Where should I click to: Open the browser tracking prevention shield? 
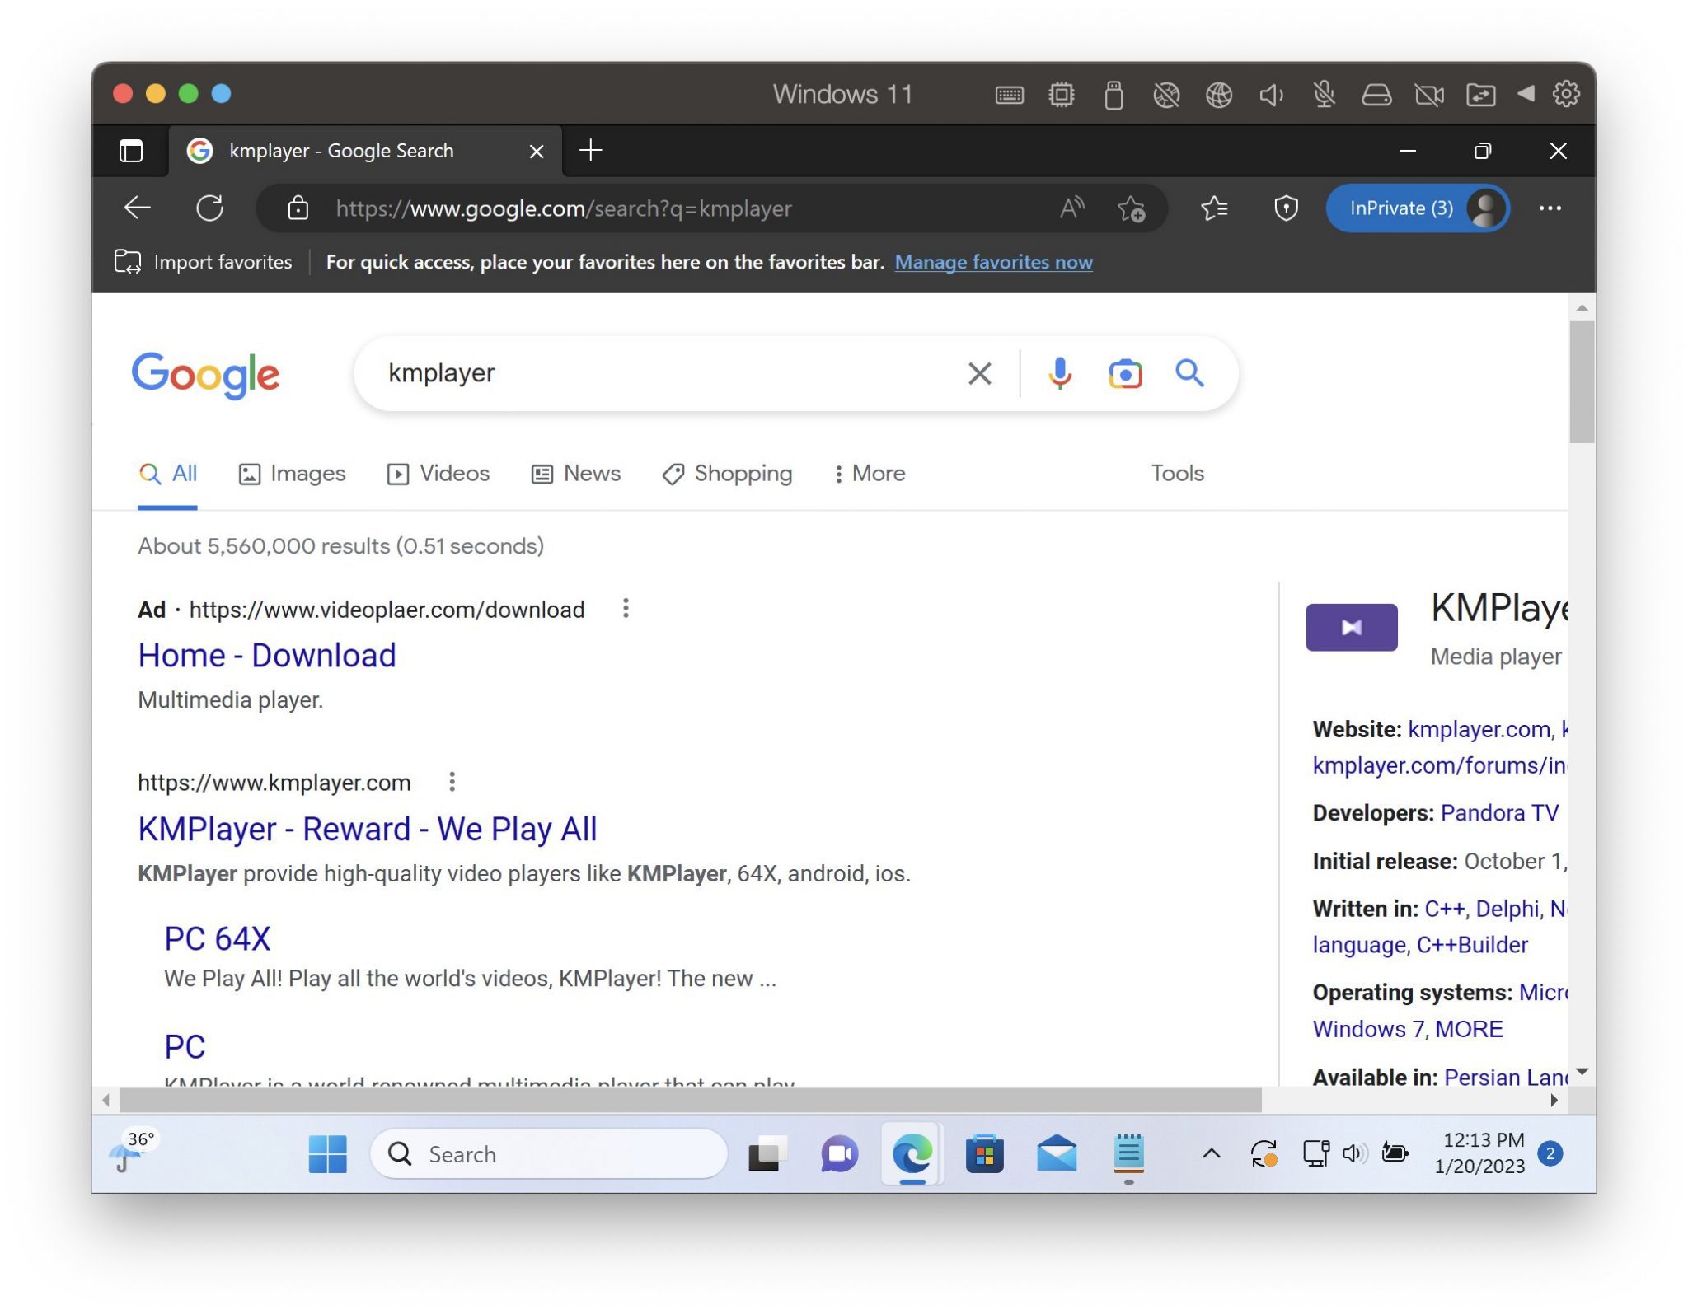[1285, 208]
